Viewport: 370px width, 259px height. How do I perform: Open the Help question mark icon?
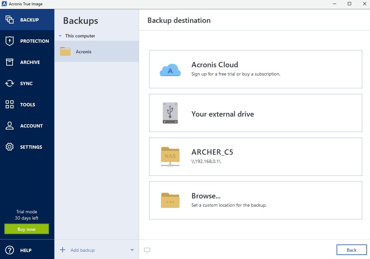pos(9,250)
